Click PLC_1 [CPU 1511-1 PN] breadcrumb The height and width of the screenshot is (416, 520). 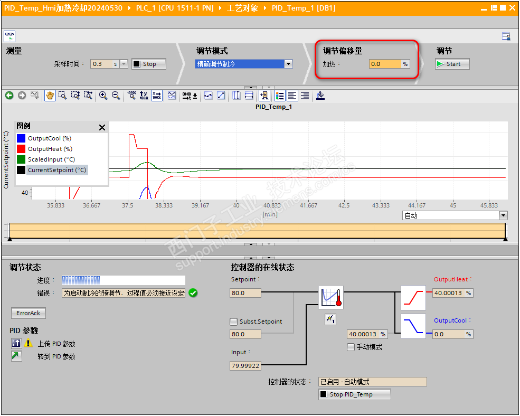[x=175, y=8]
